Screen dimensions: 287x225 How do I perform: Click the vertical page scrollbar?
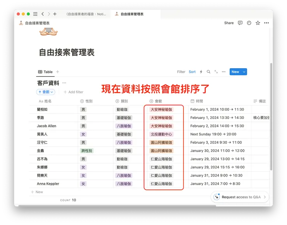click(271, 117)
